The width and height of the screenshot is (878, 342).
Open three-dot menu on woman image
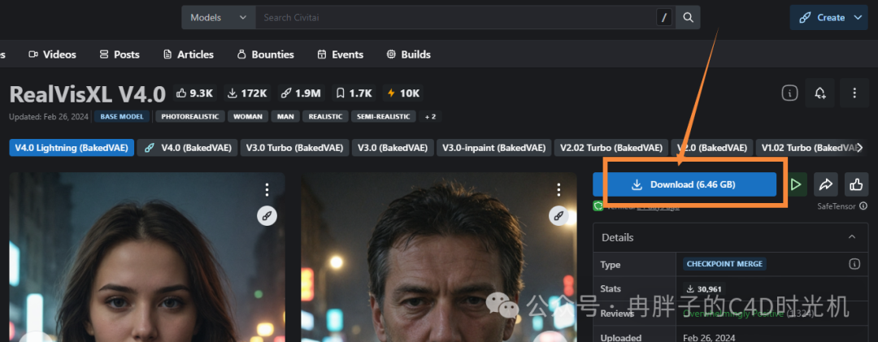click(x=267, y=190)
